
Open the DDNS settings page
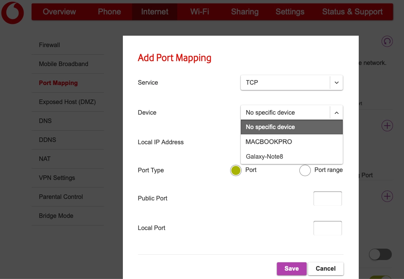pyautogui.click(x=47, y=140)
